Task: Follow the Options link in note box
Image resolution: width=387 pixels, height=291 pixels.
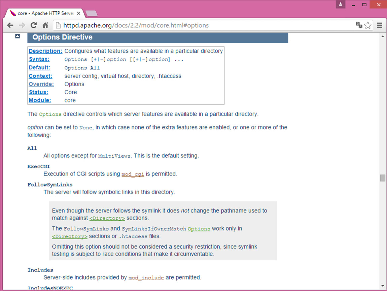Action: [x=199, y=229]
